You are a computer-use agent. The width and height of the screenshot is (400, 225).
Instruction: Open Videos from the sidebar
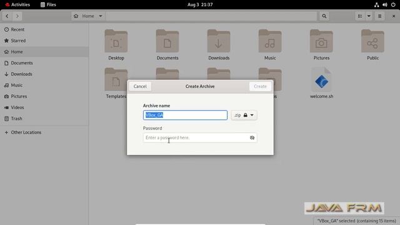point(44,107)
